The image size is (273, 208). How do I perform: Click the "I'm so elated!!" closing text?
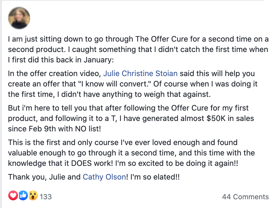pyautogui.click(x=155, y=177)
